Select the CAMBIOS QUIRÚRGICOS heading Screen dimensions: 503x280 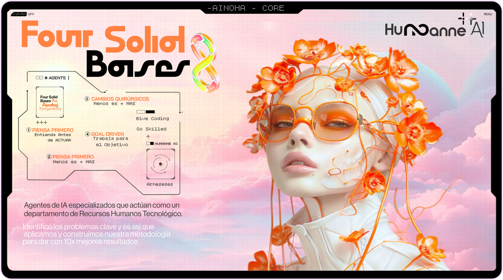(x=120, y=99)
